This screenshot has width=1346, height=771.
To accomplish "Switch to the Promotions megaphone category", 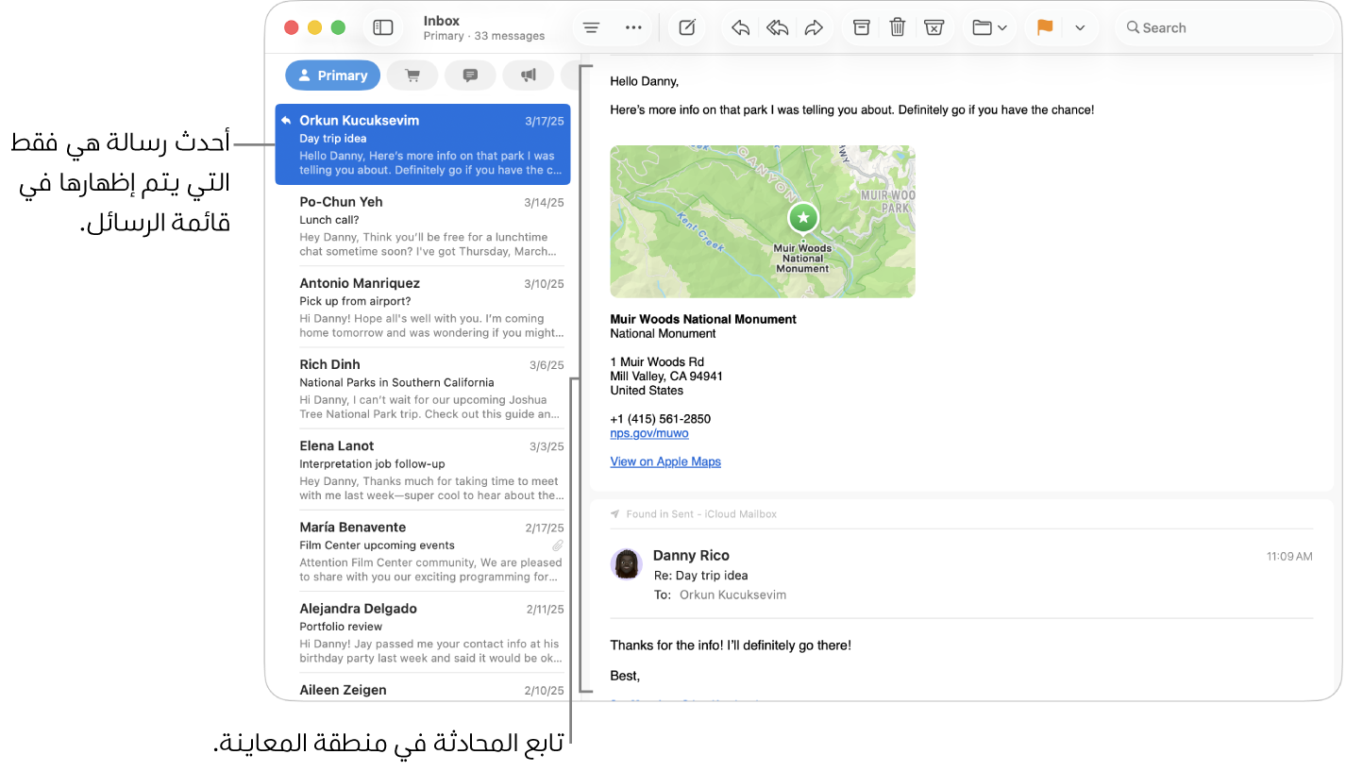I will point(529,75).
